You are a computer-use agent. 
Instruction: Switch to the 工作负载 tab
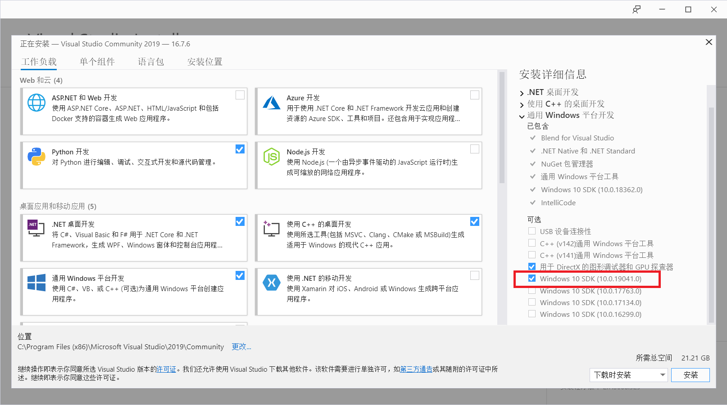tap(39, 62)
